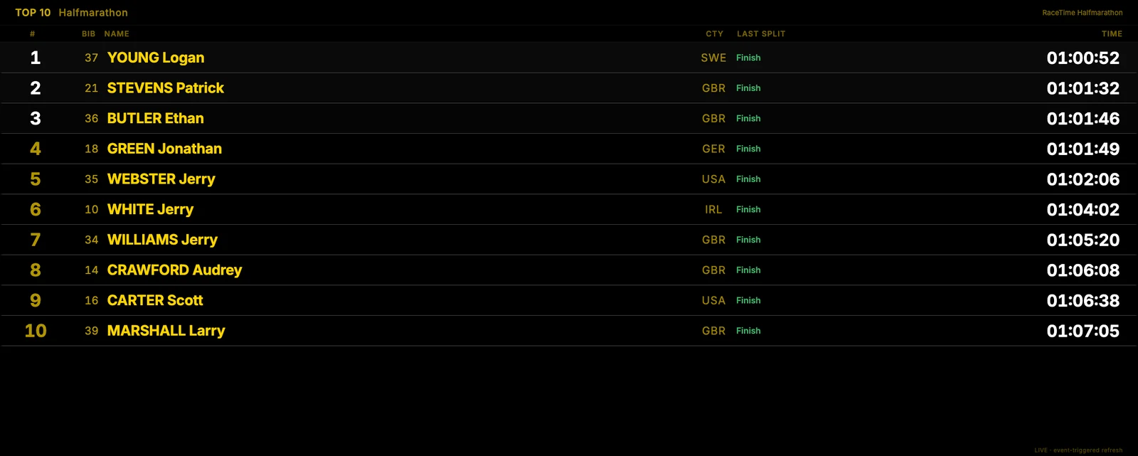
Task: Click finish time 01:01:46
Action: (x=1083, y=119)
